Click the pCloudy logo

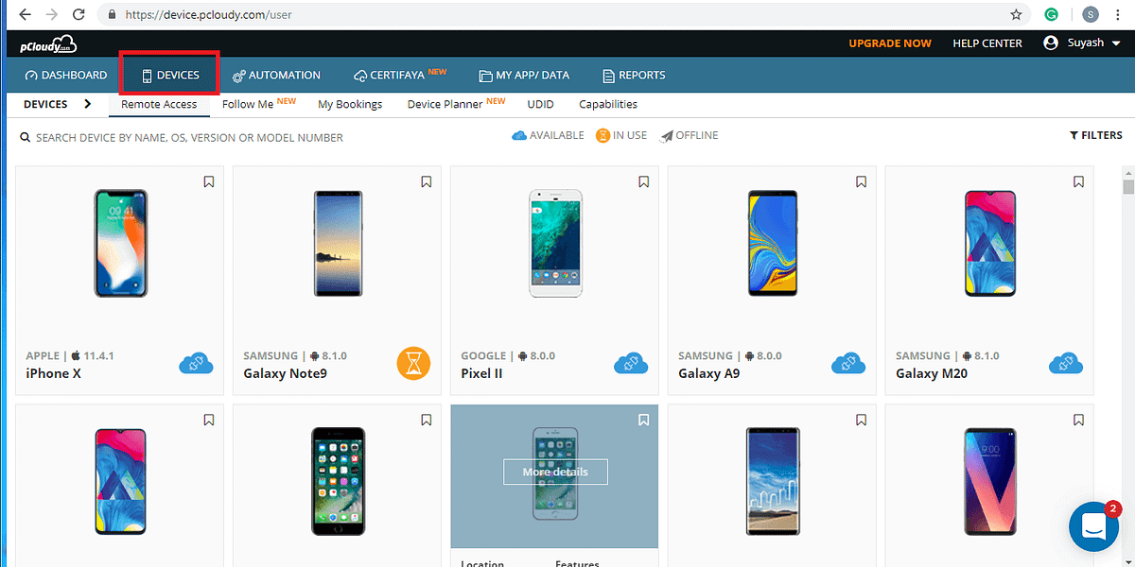click(48, 43)
